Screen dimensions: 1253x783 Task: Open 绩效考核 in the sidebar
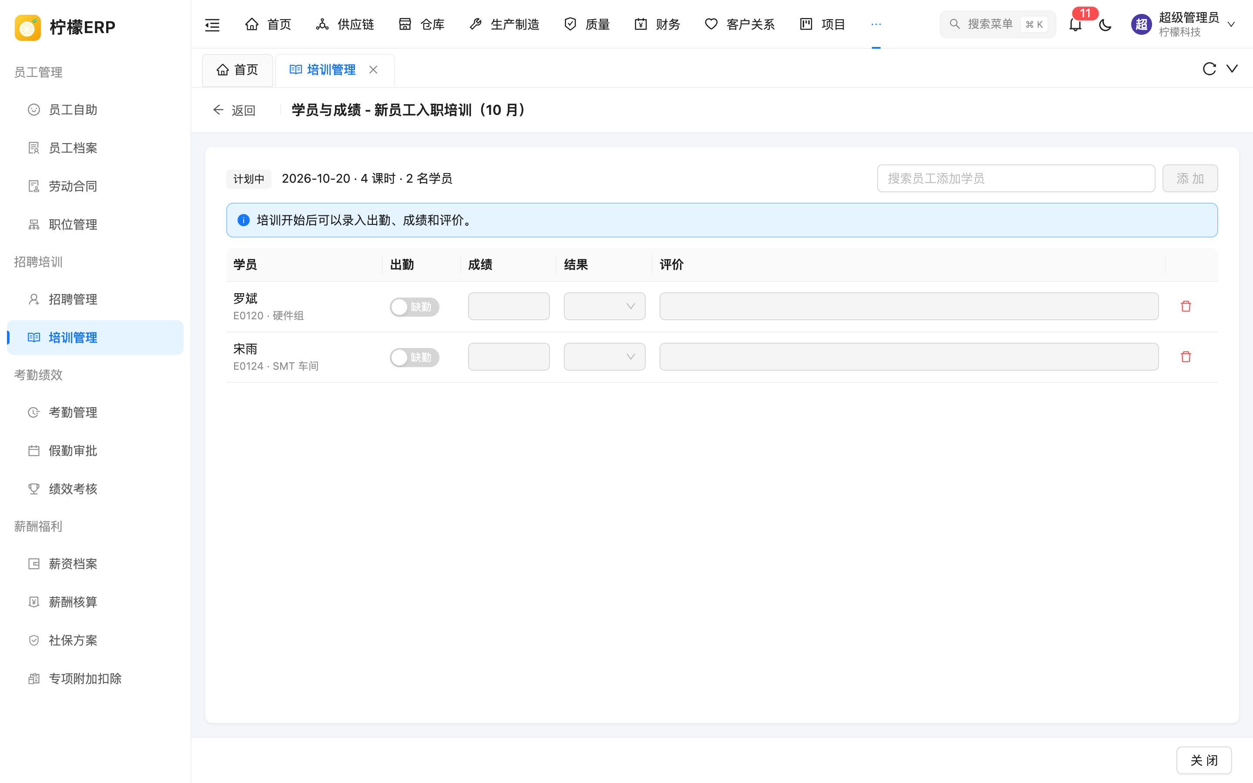tap(95, 489)
